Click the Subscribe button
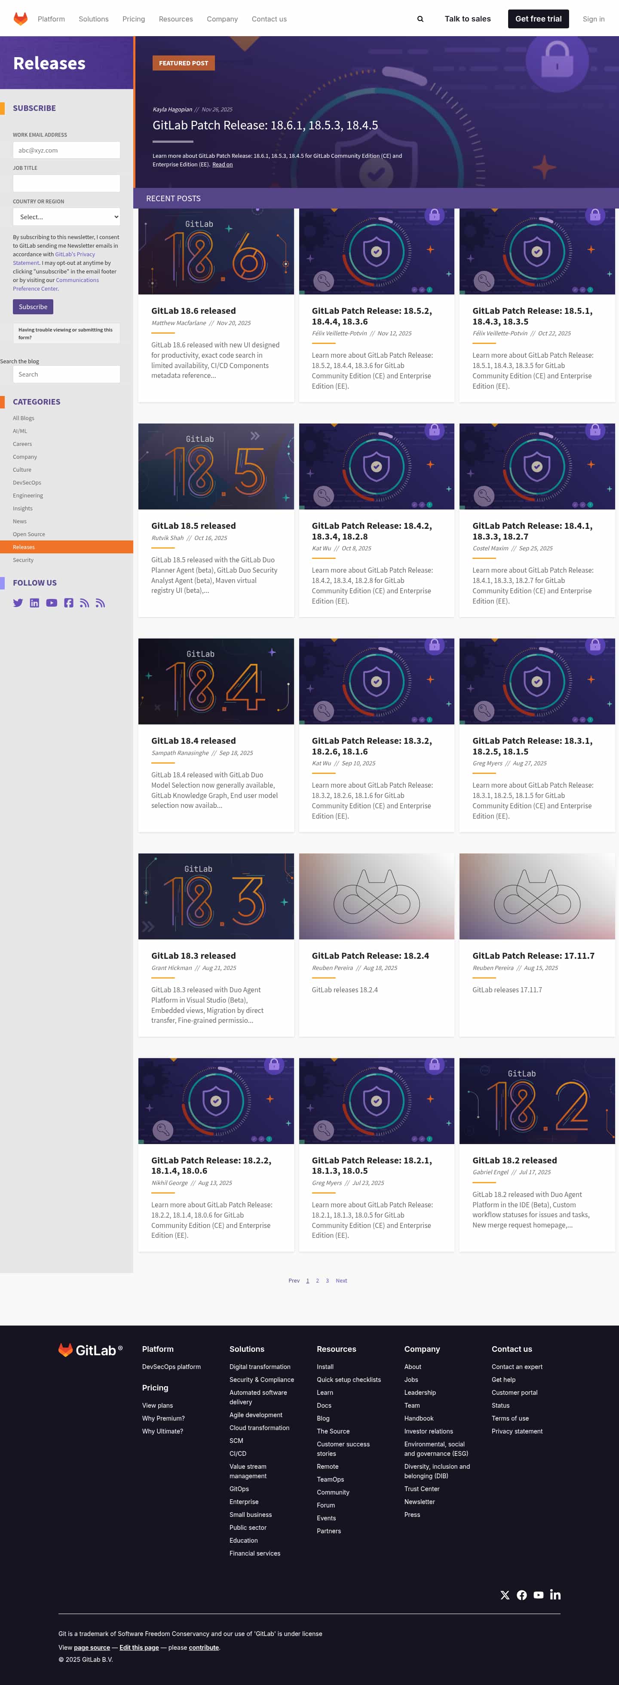Viewport: 619px width, 1685px height. click(x=34, y=307)
